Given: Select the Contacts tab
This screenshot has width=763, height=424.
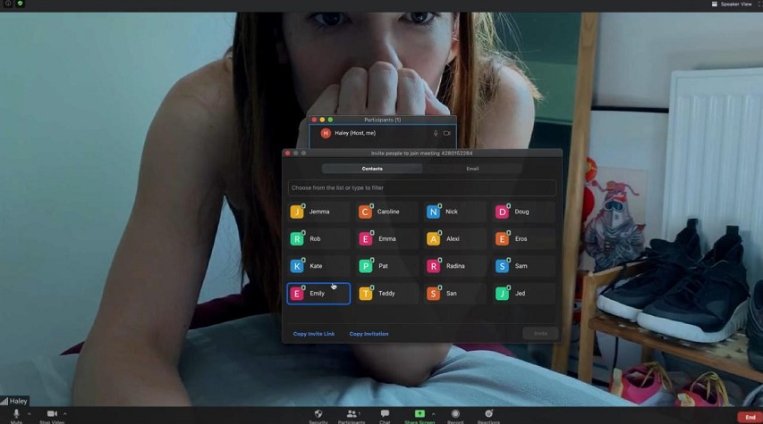Looking at the screenshot, I should tap(372, 169).
